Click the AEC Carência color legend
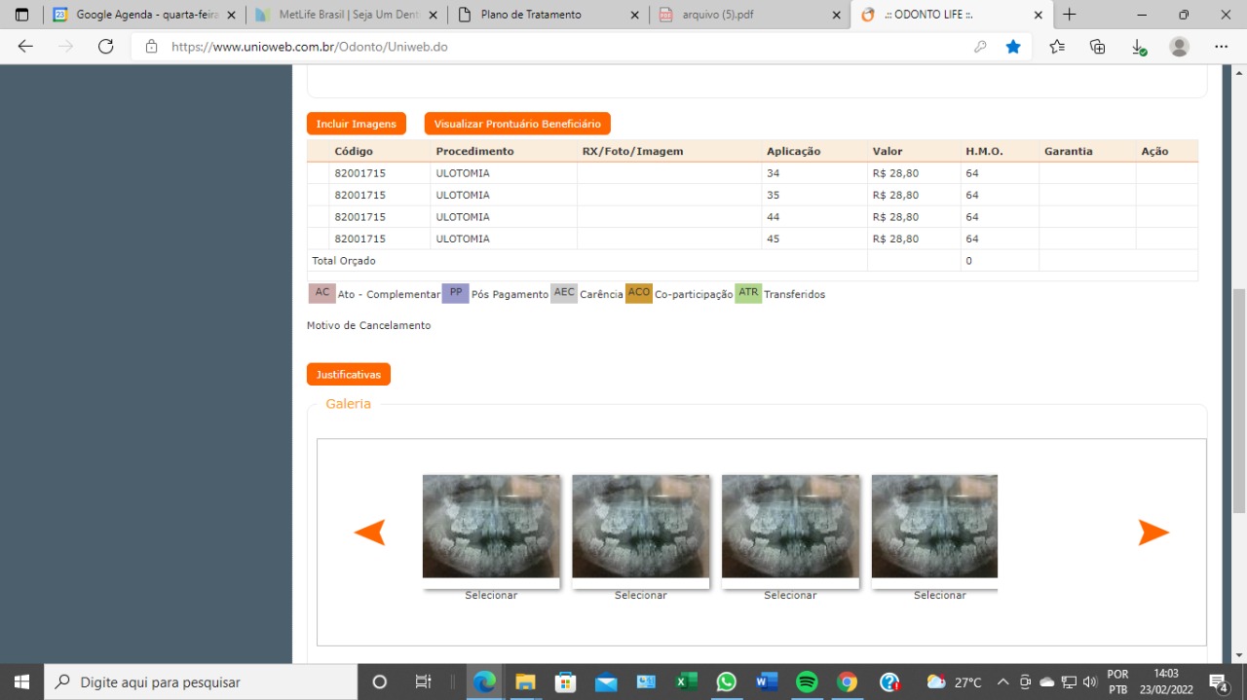Screen dimensions: 1247x700 point(564,293)
